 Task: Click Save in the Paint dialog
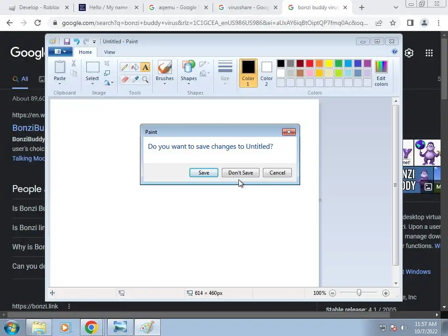point(204,172)
